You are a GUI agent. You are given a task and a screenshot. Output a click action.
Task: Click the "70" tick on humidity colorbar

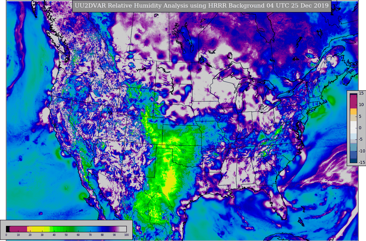coord(90,235)
